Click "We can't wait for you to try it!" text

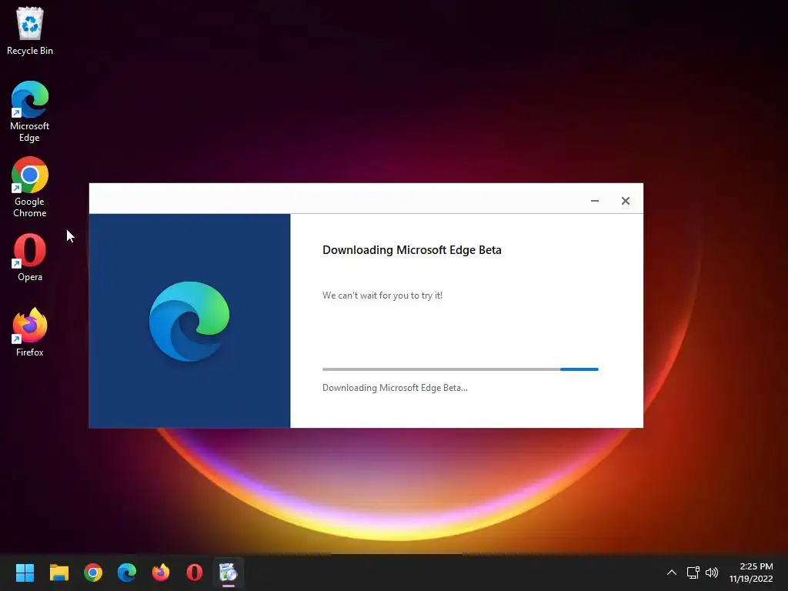coord(382,295)
